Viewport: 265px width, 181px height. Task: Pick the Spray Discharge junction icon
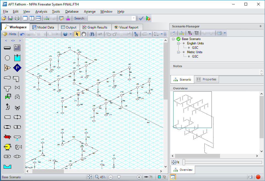click(17, 138)
